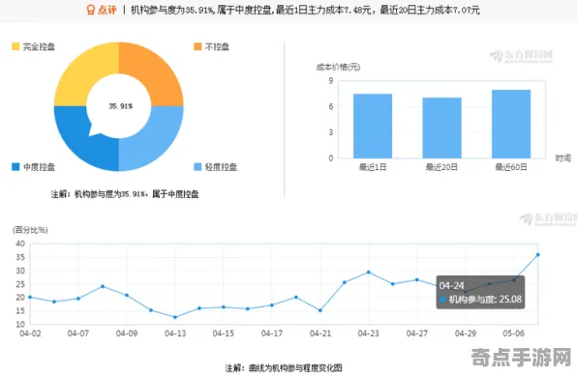577x375 pixels.
Task: Click the line chart point at 04-15
Action: point(224,307)
